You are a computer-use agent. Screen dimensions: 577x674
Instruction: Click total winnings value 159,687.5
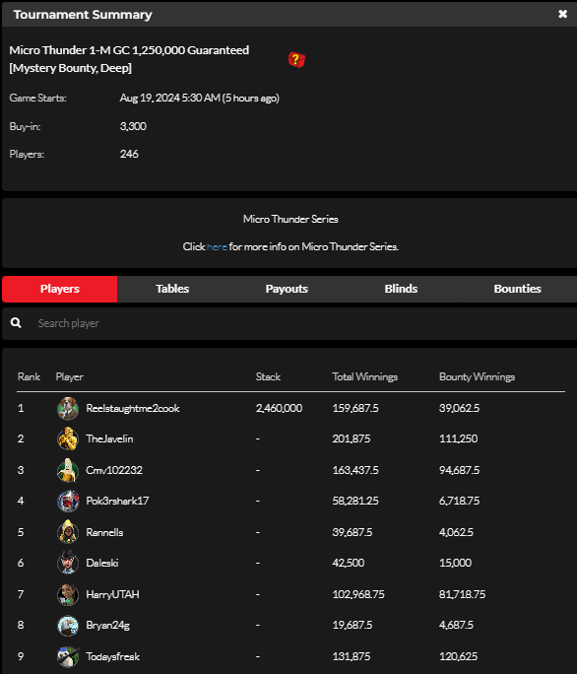pos(355,408)
